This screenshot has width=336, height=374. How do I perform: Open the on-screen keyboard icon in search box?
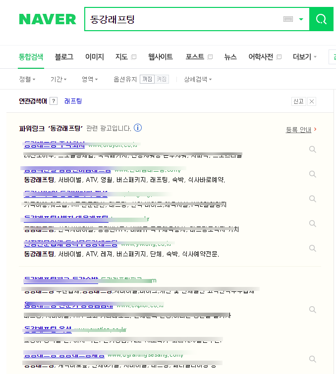(288, 19)
